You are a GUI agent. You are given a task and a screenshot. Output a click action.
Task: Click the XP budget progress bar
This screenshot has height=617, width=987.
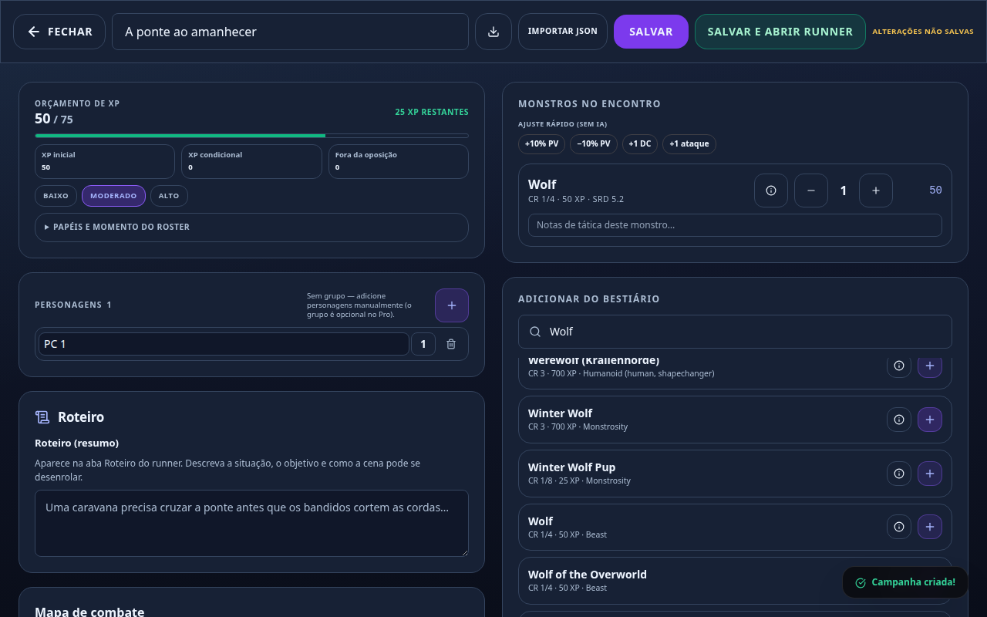(x=251, y=136)
